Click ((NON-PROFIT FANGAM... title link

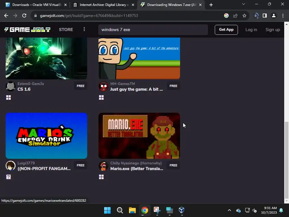point(44,169)
